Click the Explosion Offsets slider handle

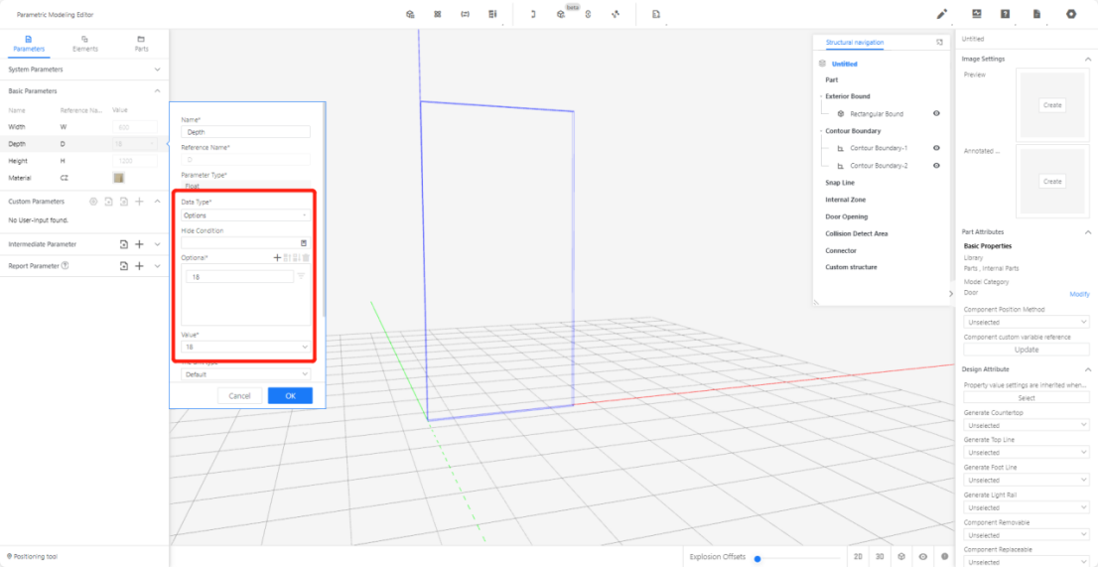(x=757, y=558)
